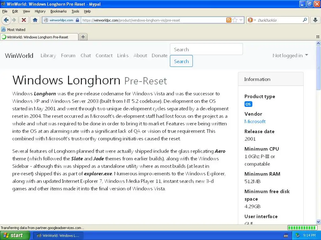Open the Edit menu
The width and height of the screenshot is (321, 240).
point(15,11)
